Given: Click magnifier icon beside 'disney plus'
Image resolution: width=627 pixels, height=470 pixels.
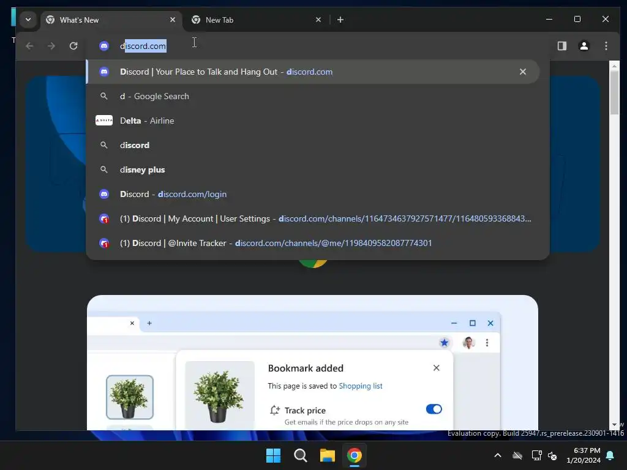Looking at the screenshot, I should (x=104, y=170).
